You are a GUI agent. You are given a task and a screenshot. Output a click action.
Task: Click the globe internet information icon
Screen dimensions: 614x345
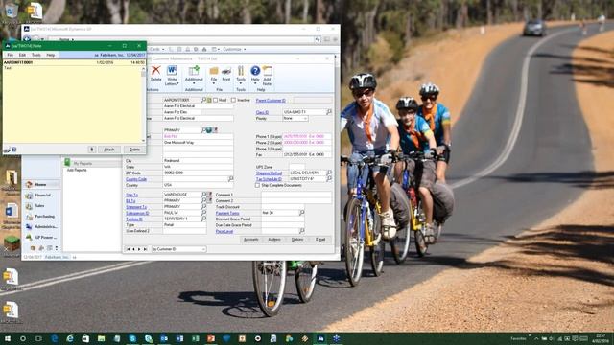coord(209,130)
